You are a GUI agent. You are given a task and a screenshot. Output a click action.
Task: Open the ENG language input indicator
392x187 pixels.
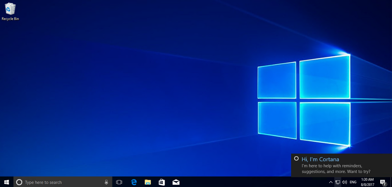coord(353,182)
